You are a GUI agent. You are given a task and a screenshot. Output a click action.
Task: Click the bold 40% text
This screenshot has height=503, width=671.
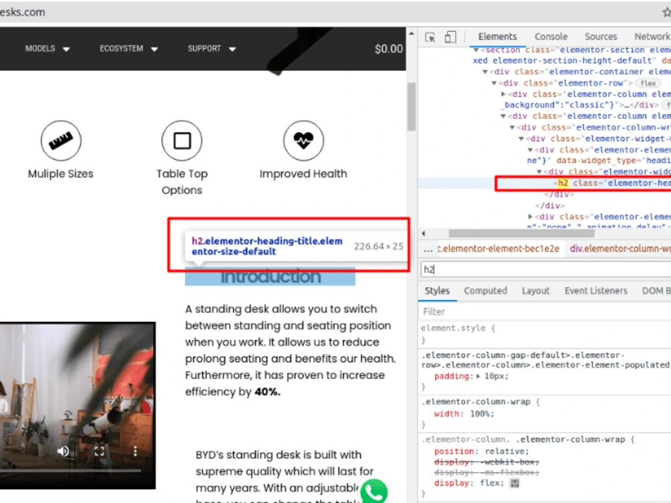tap(268, 392)
